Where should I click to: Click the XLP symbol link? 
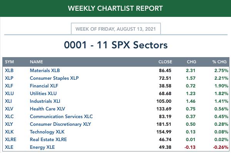[x=9, y=78]
